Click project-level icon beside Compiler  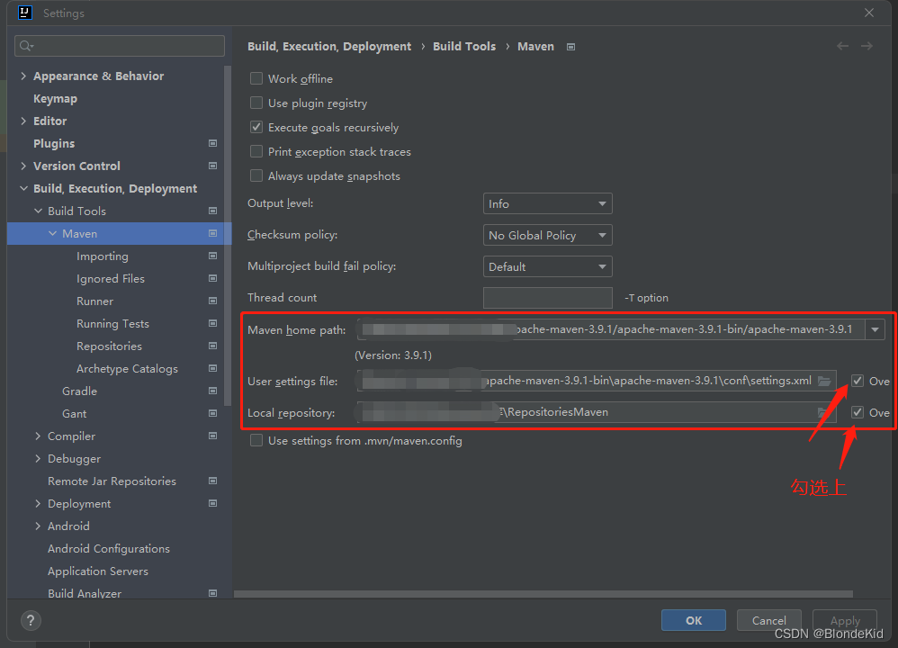pos(212,436)
